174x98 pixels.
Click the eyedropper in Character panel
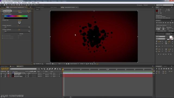pyautogui.click(x=168, y=37)
